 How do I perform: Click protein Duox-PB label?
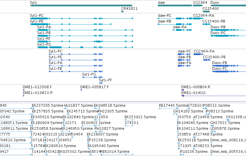click(x=219, y=63)
